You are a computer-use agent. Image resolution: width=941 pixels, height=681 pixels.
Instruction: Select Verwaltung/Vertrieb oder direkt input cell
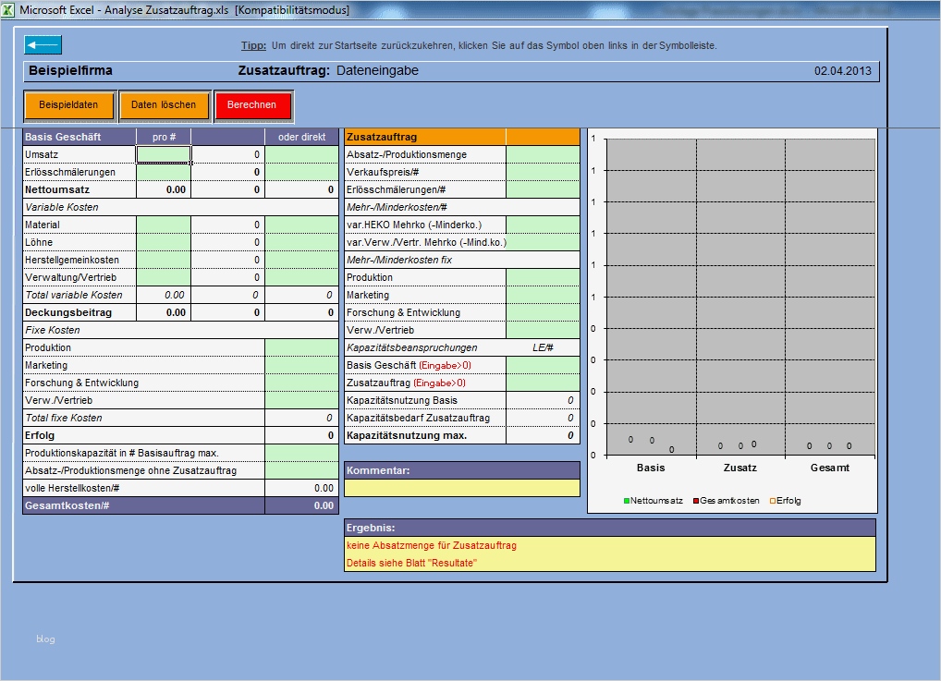(302, 277)
